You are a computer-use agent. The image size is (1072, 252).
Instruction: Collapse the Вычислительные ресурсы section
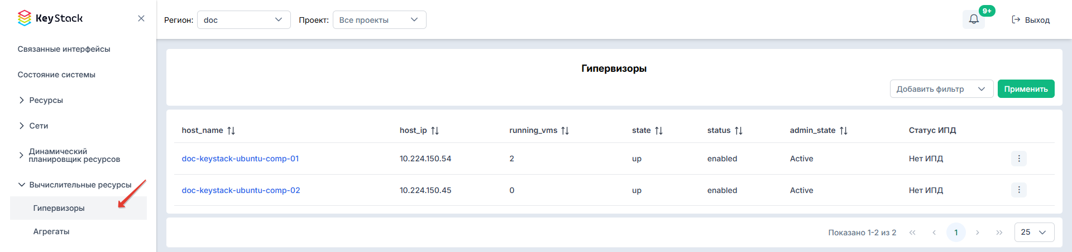[75, 185]
